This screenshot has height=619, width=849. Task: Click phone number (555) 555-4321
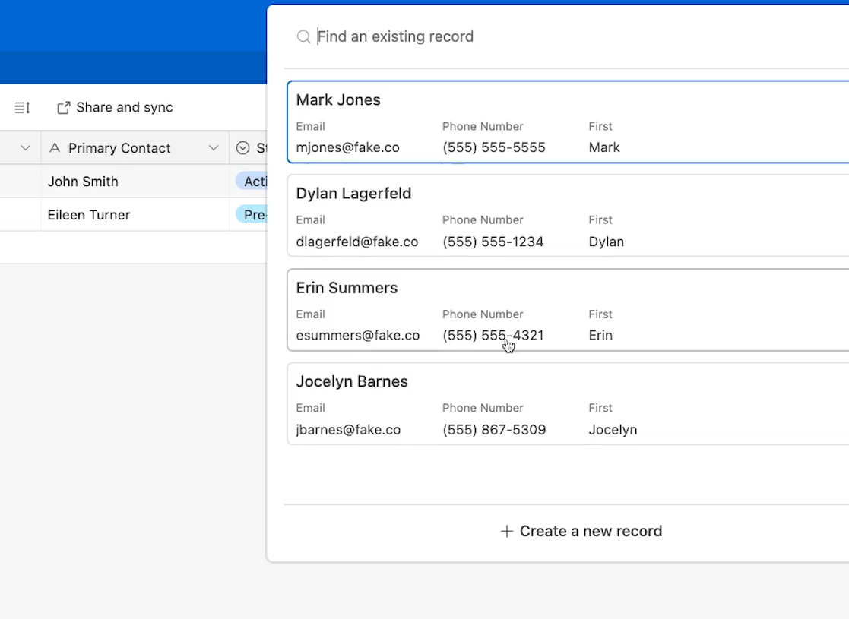click(x=493, y=336)
